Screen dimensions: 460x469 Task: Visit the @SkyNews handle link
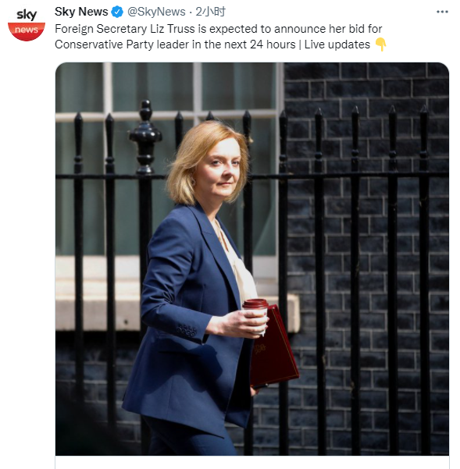[156, 12]
